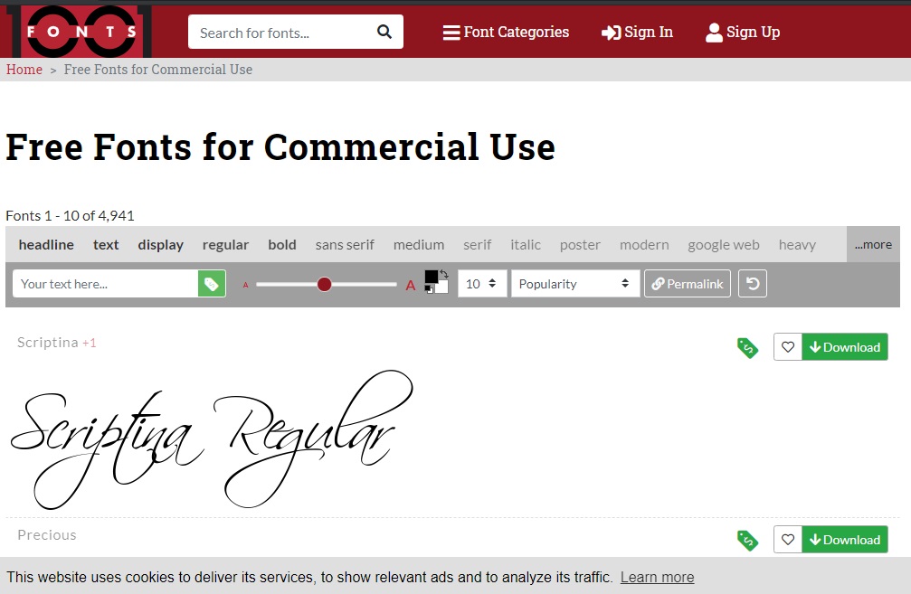
Task: Click the search magnifier icon
Action: pos(384,33)
